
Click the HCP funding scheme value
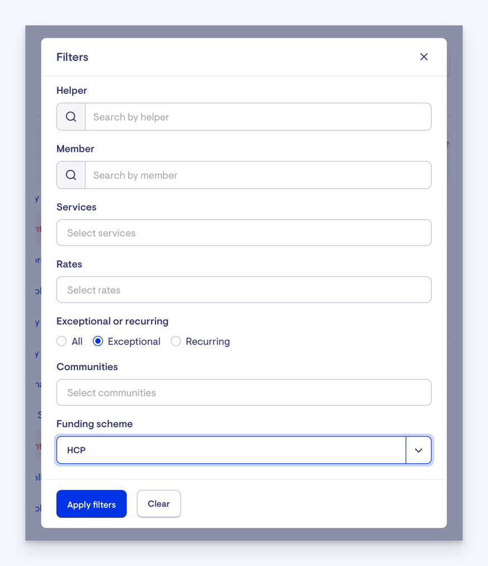click(x=76, y=450)
